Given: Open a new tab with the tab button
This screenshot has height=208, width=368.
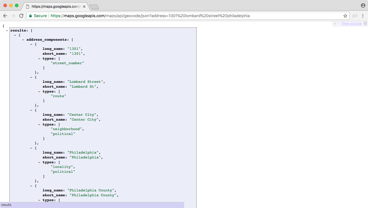Looking at the screenshot, I should click(94, 7).
